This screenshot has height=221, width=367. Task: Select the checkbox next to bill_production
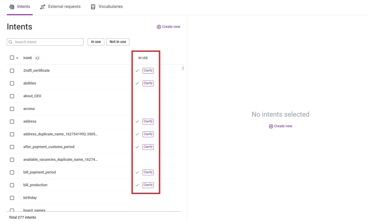(12, 185)
